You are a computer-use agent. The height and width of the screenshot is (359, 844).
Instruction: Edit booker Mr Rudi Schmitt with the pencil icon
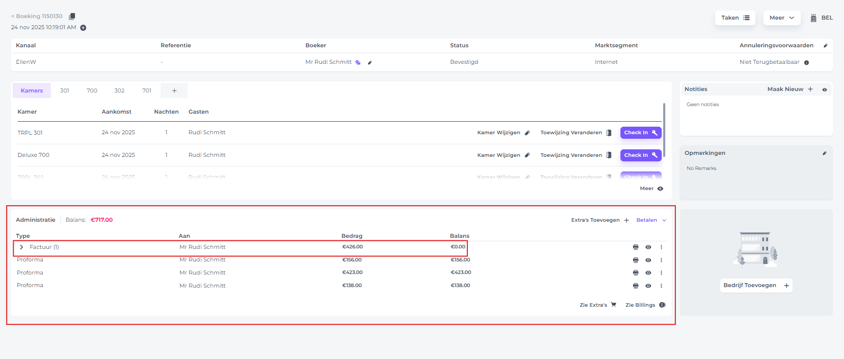pyautogui.click(x=370, y=62)
